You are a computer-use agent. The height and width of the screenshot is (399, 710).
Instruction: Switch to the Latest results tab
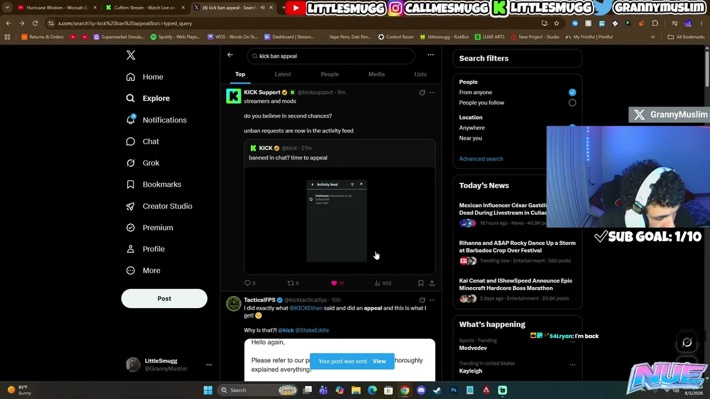point(283,74)
